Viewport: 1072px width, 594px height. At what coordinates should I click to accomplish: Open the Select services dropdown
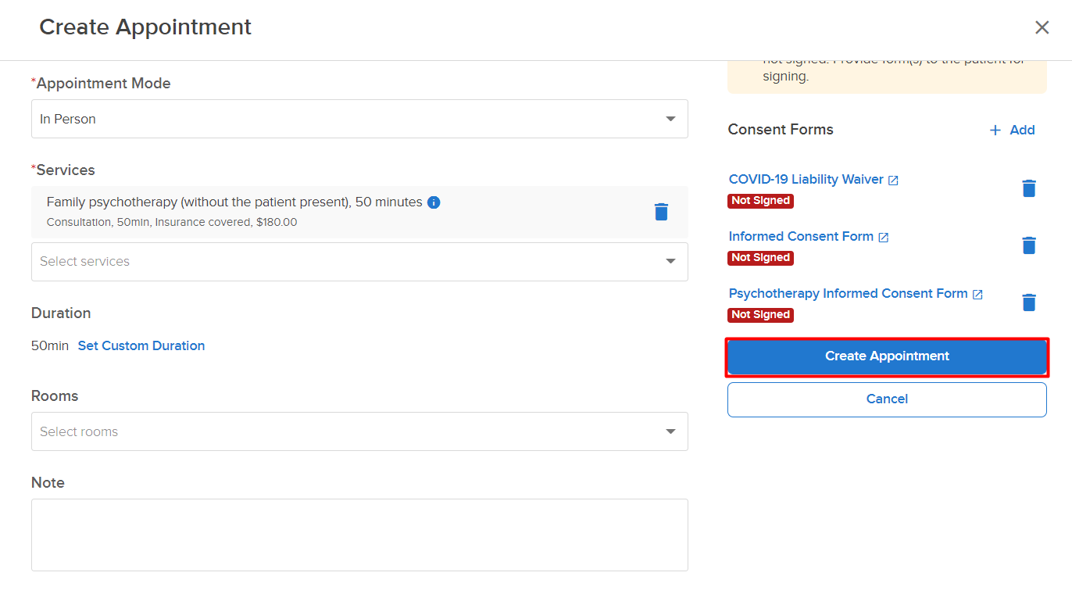pos(359,262)
